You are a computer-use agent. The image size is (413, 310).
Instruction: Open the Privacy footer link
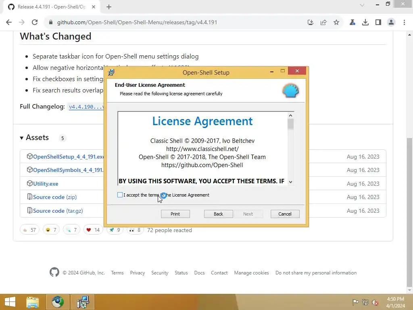coord(138,273)
